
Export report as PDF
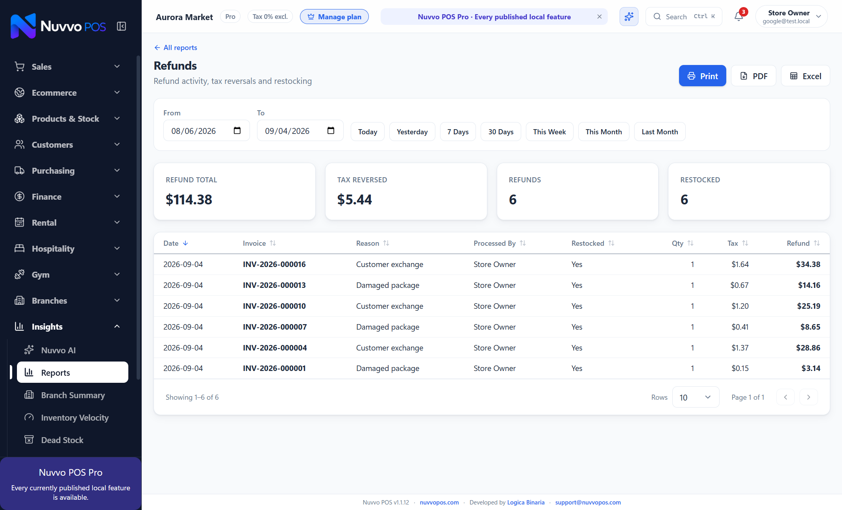[753, 76]
